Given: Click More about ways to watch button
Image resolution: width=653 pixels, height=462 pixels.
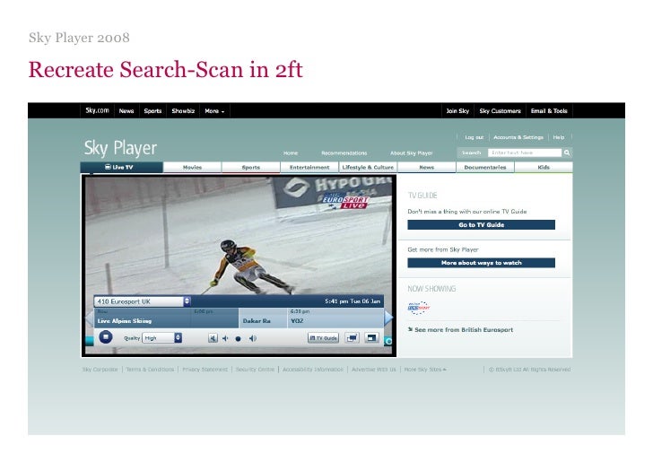Looking at the screenshot, I should click(482, 263).
